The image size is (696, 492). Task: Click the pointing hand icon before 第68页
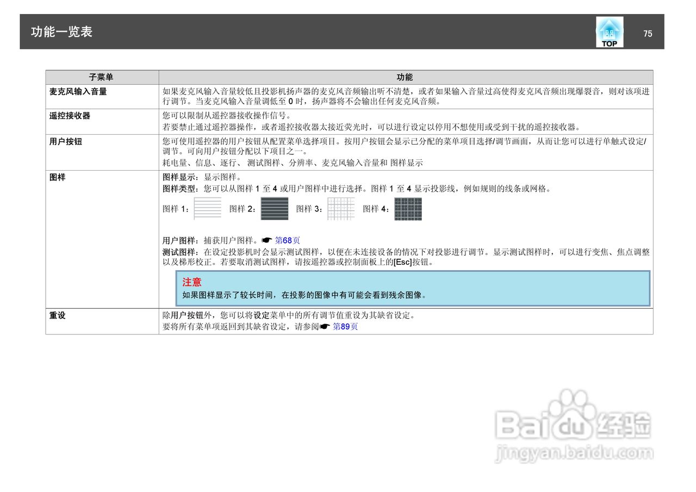tap(266, 240)
